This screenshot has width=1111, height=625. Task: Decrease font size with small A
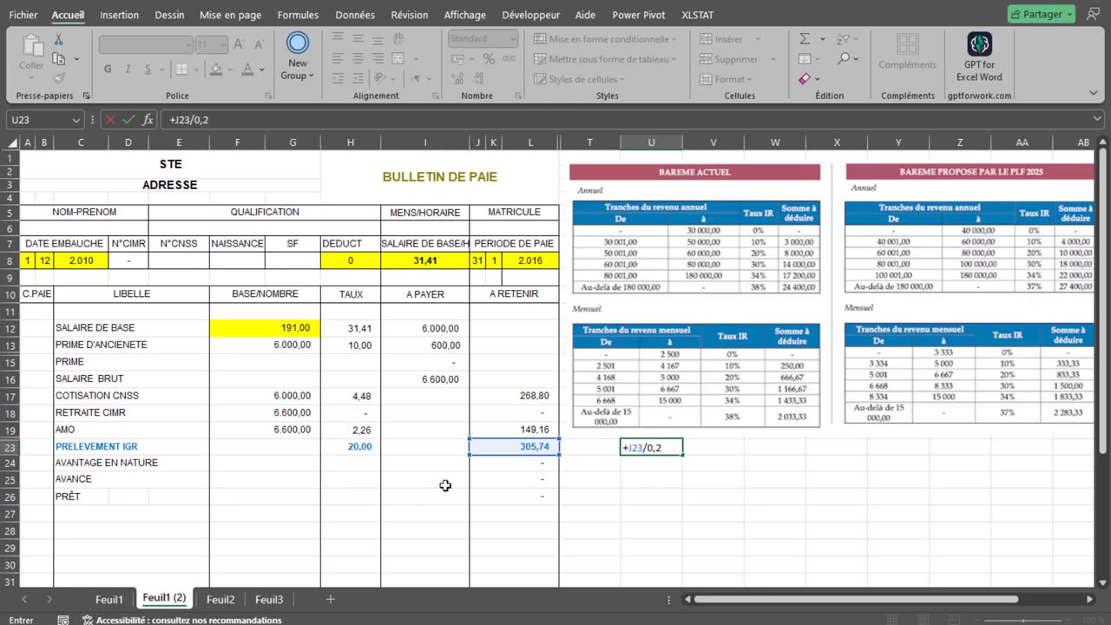[260, 44]
